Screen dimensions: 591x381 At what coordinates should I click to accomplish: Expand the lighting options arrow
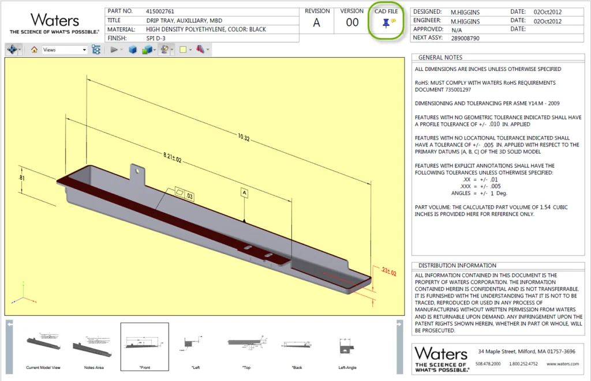point(171,50)
